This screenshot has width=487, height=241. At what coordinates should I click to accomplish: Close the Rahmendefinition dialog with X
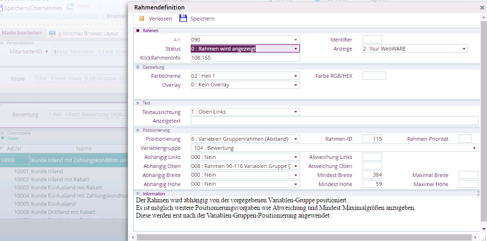[x=482, y=8]
